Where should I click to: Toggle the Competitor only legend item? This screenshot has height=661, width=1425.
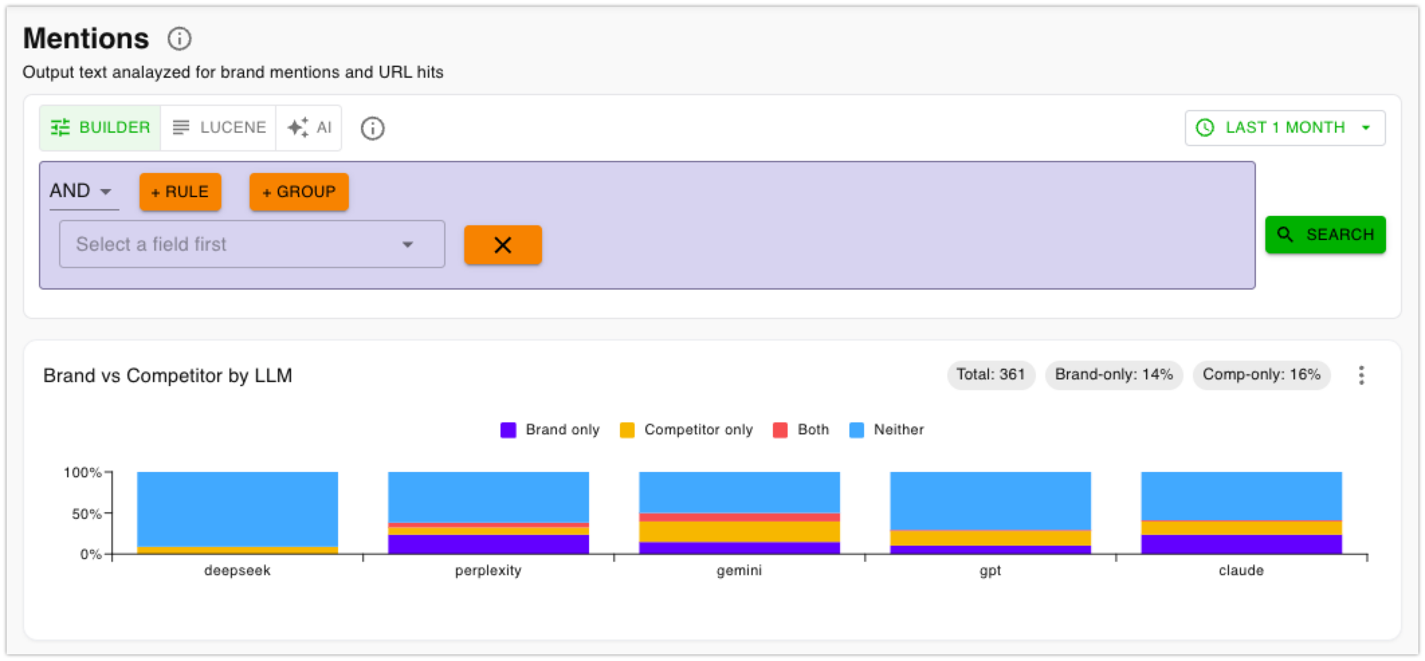pos(686,430)
